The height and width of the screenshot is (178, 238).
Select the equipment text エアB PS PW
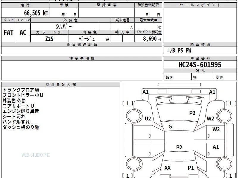[x=179, y=50]
